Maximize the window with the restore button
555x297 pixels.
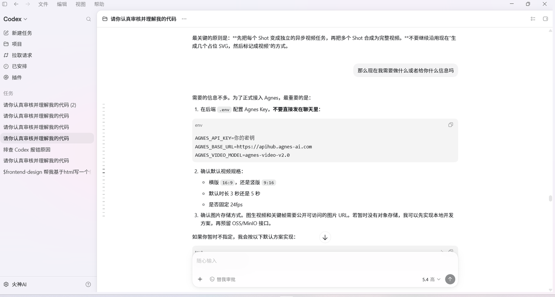[528, 4]
